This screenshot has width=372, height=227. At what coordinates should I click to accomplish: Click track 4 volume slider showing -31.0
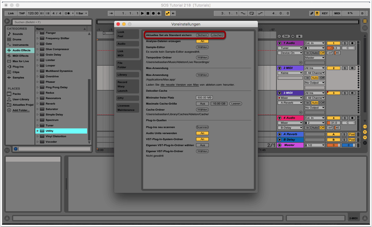pyautogui.click(x=333, y=123)
